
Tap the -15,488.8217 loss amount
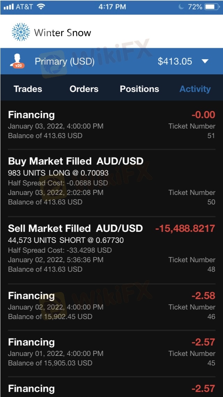[185, 229]
